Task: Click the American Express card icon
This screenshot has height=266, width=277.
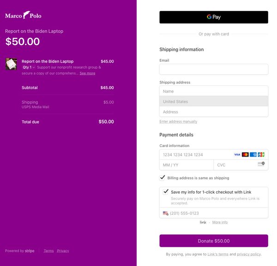Action: [253, 155]
